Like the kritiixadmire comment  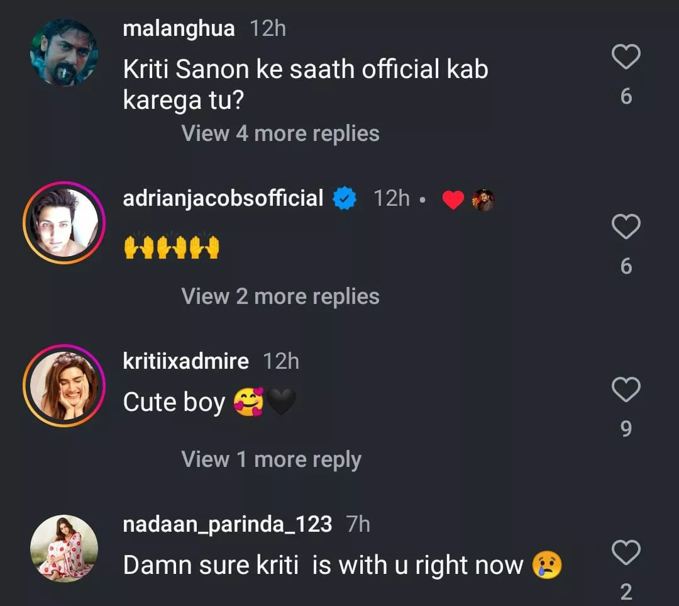click(626, 390)
